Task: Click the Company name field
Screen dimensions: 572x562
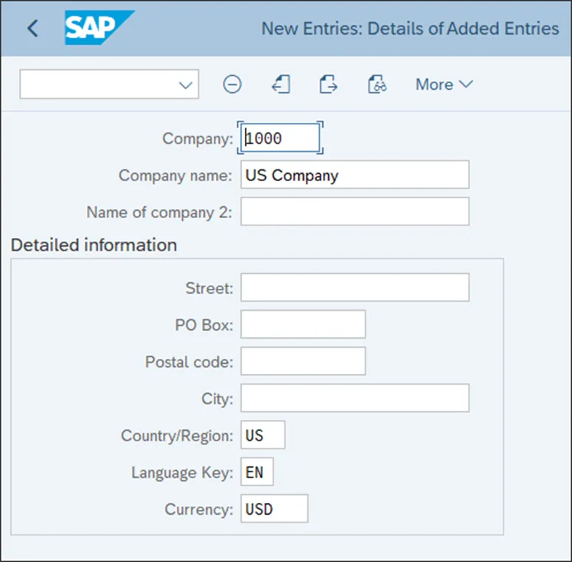Action: click(x=355, y=175)
